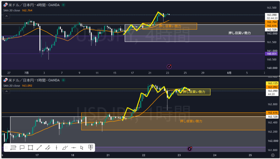Collapse indicator legend on 1-hour chart
This screenshot has width=280, height=159.
click(7, 92)
